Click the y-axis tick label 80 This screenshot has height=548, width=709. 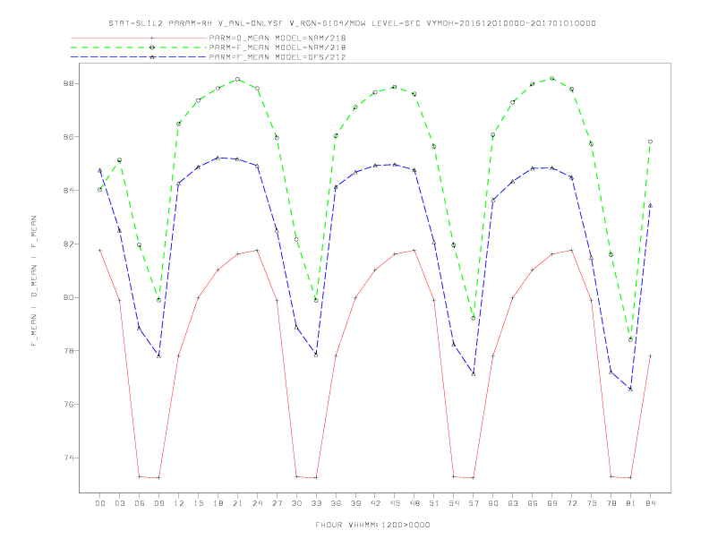click(69, 297)
